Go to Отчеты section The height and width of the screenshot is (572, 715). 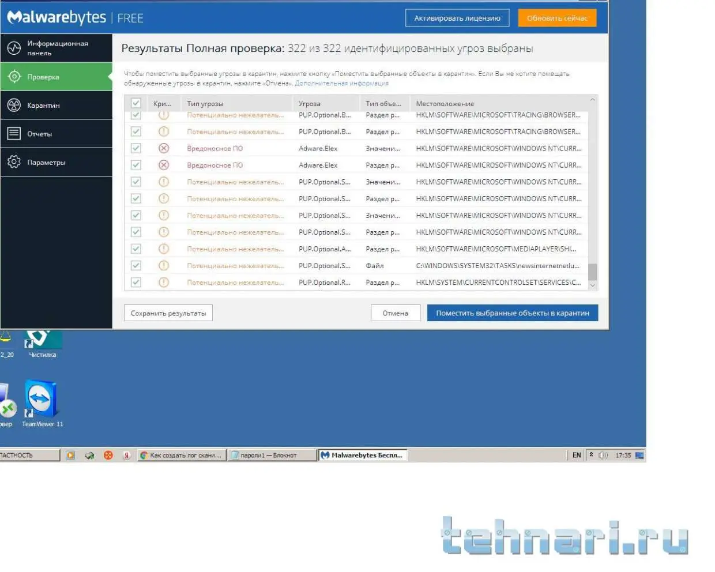(57, 134)
